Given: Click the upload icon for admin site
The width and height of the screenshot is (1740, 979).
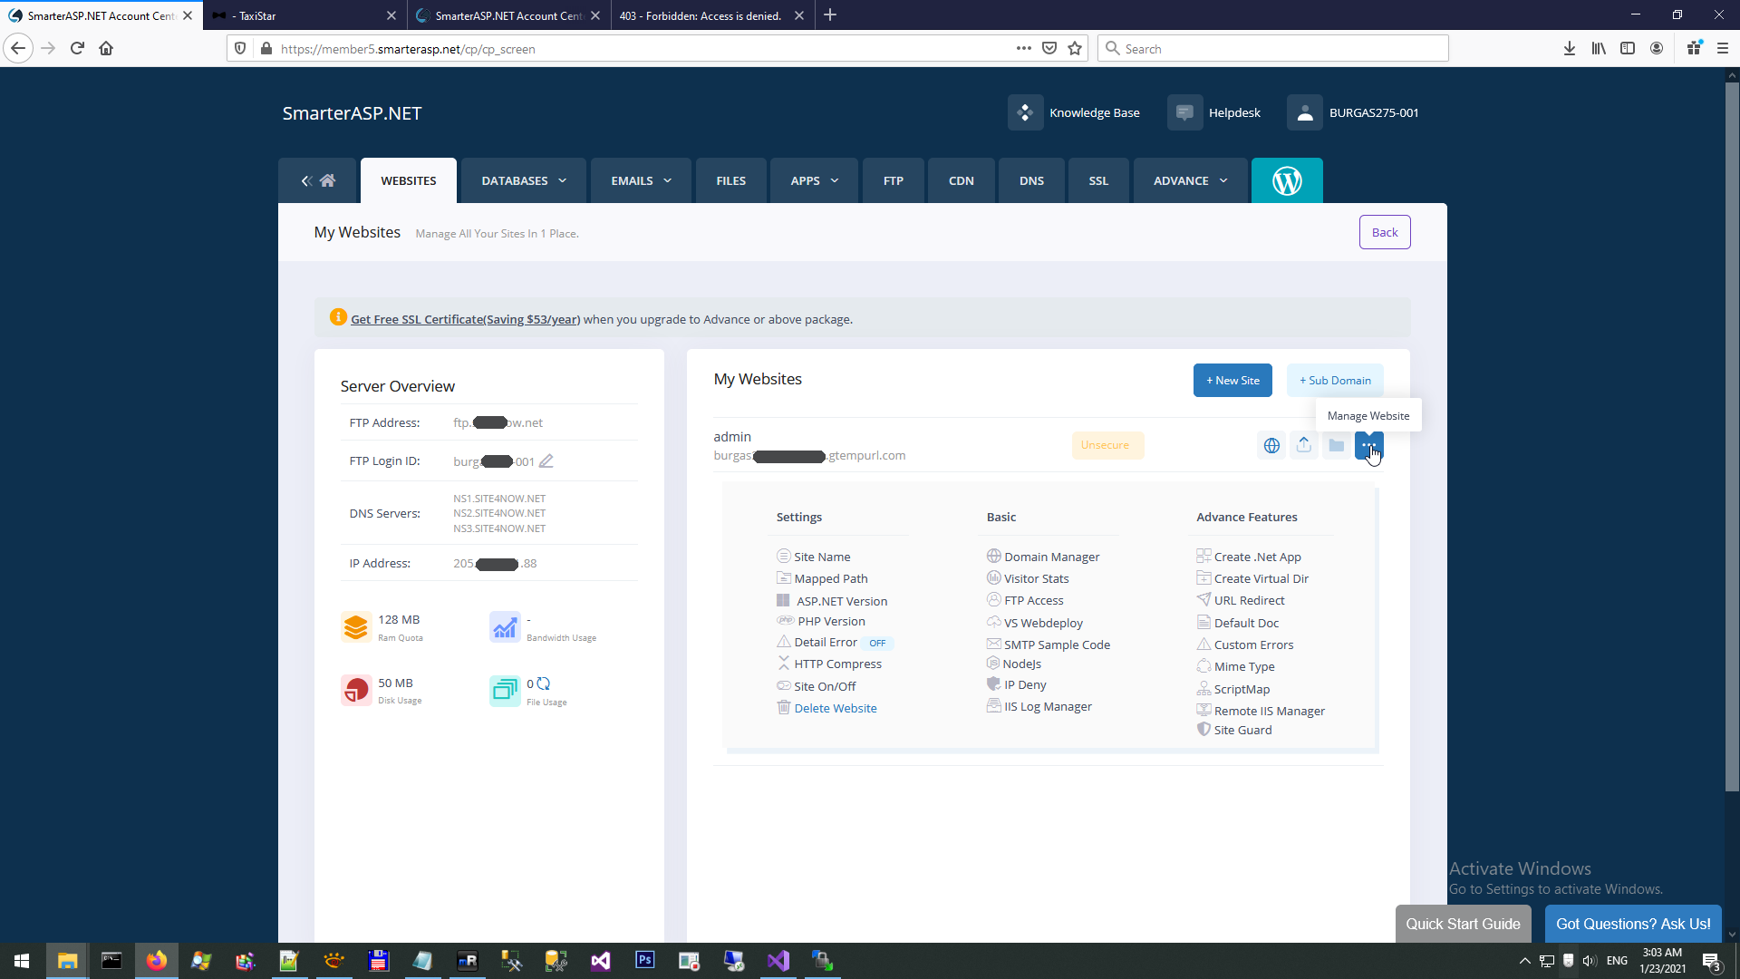Looking at the screenshot, I should tap(1303, 445).
